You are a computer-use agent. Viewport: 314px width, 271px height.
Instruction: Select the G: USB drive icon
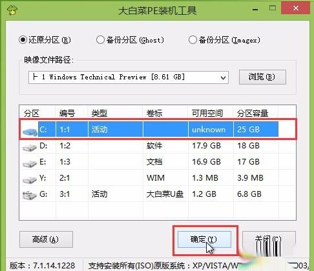(30, 196)
